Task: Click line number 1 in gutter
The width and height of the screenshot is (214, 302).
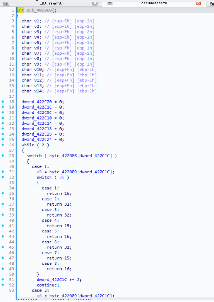Action: (x=13, y=10)
